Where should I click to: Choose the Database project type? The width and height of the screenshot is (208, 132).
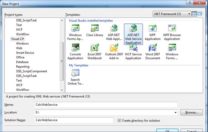pyautogui.click(x=22, y=62)
